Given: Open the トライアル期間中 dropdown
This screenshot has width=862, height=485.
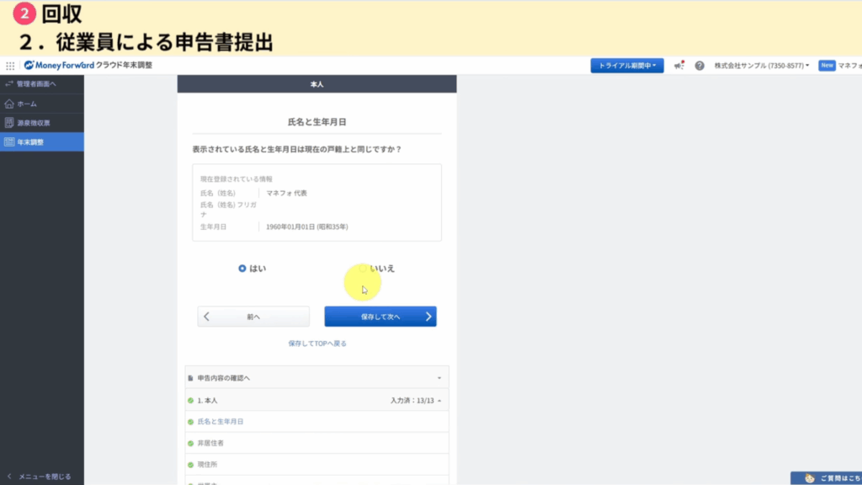Looking at the screenshot, I should pyautogui.click(x=627, y=66).
